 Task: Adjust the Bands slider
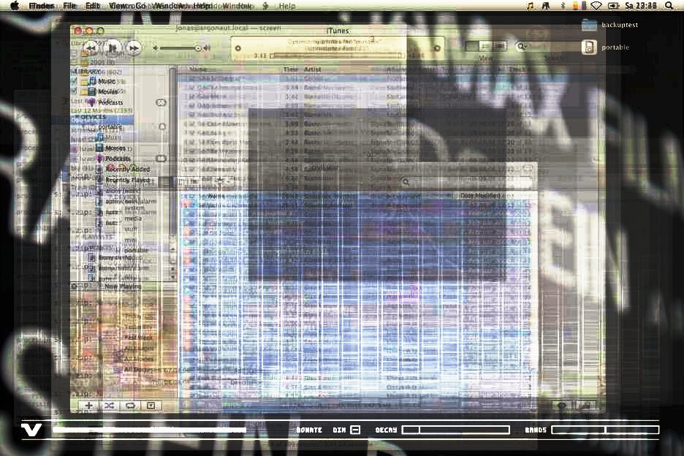tap(605, 430)
